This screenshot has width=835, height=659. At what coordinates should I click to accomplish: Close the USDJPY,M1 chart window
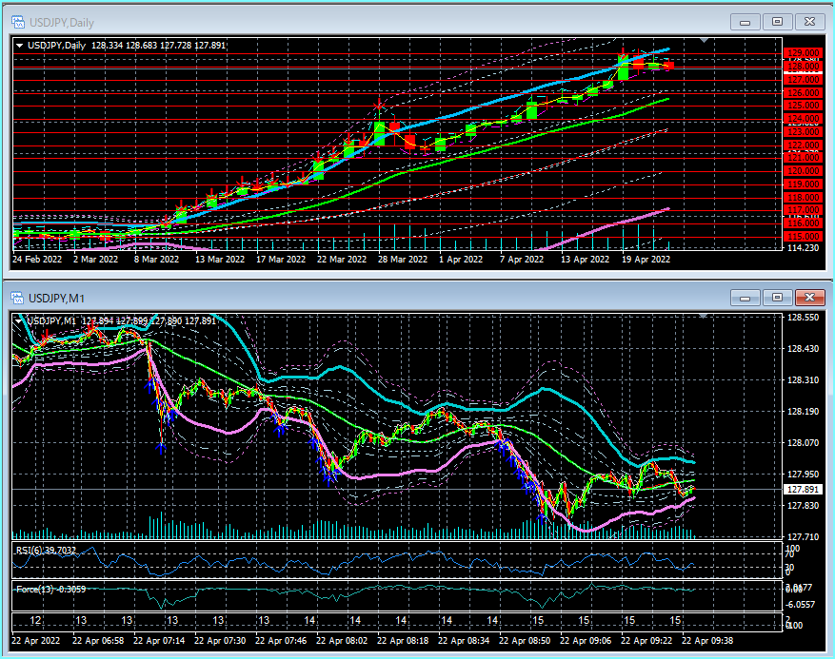pyautogui.click(x=810, y=298)
